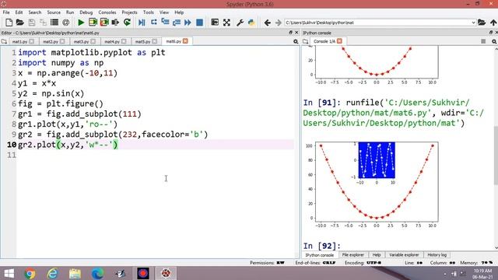498x280 pixels.
Task: Re-run last script toolbar icon
Action: click(x=127, y=23)
